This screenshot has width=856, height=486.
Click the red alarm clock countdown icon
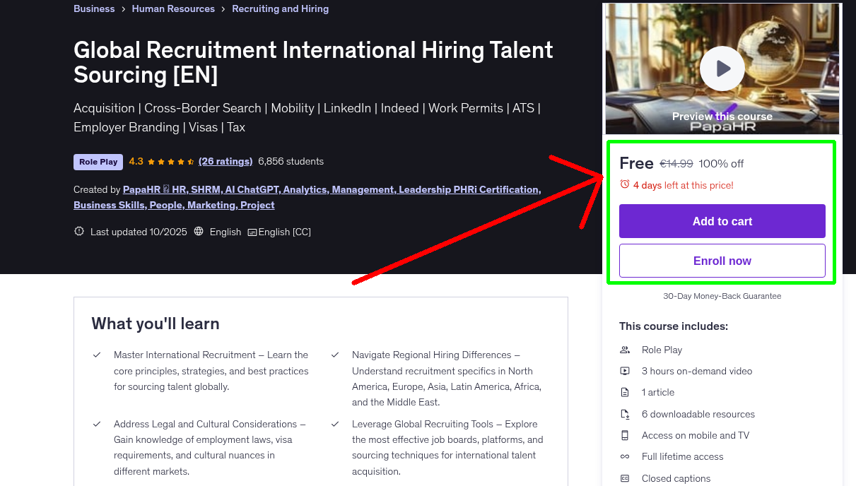(x=623, y=184)
